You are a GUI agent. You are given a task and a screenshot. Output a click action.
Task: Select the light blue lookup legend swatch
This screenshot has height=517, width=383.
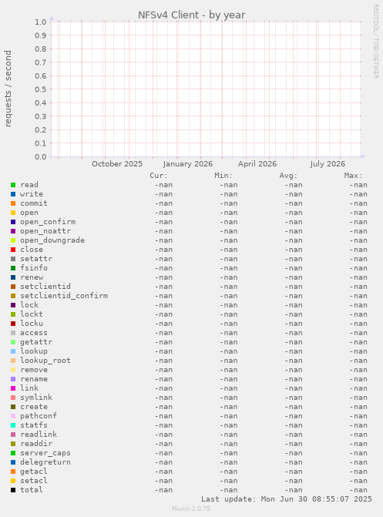tap(13, 351)
